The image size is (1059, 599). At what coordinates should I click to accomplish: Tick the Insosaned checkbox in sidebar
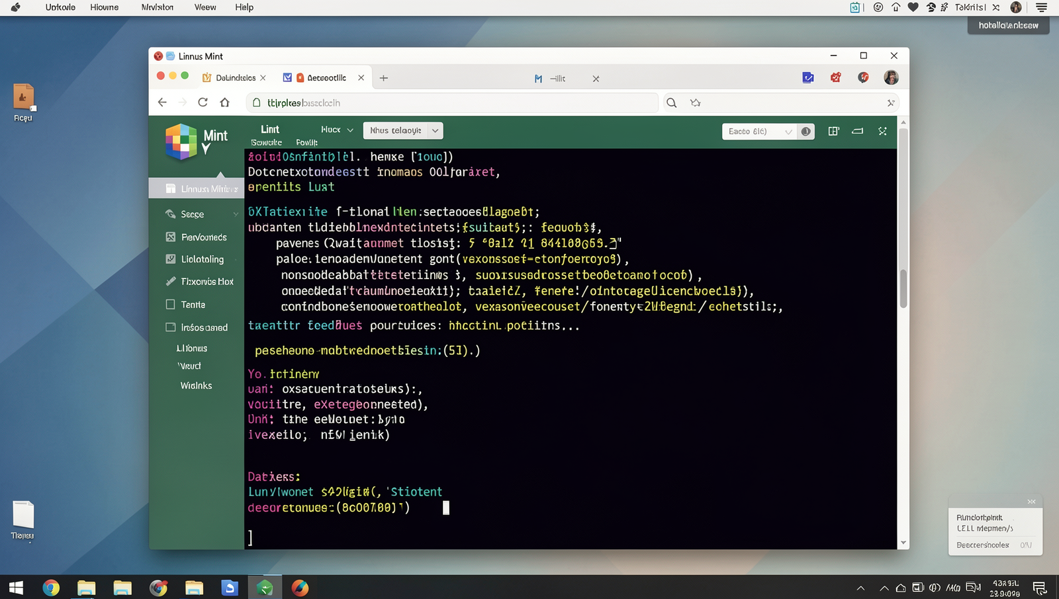(x=170, y=327)
